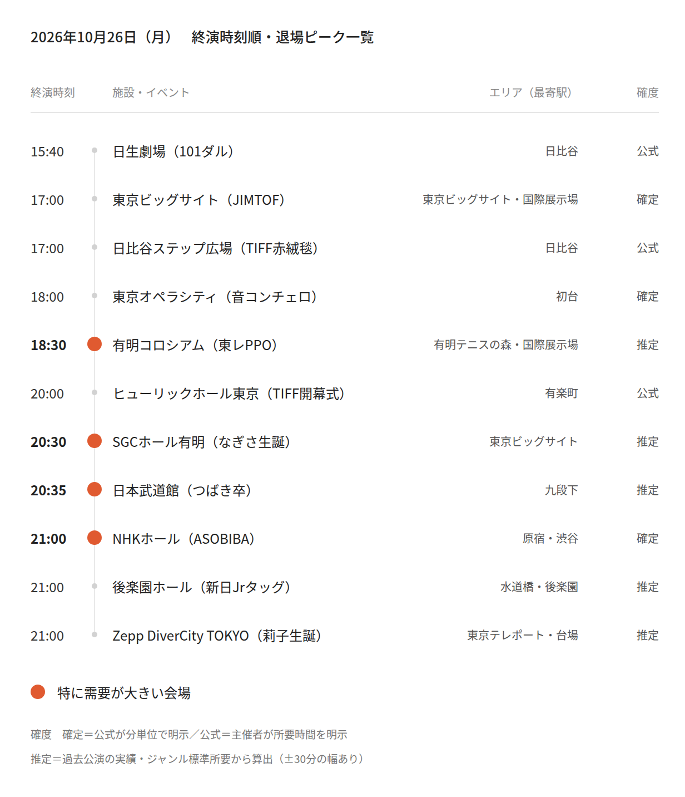Click the orange marker beside SGCホール有明
Screen dimensions: 685x797
(95, 441)
